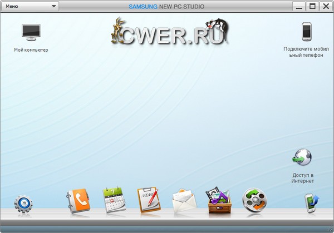Select the My Computer monitor icon

[31, 32]
